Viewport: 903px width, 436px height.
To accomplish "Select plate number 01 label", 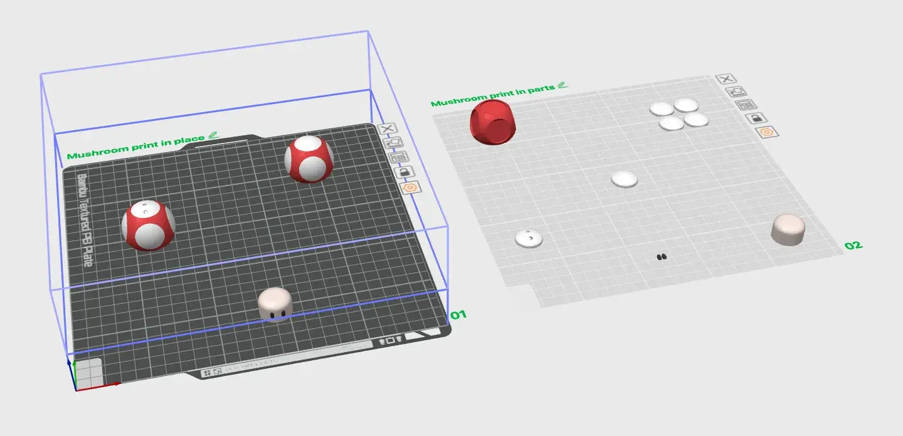I will click(x=460, y=314).
